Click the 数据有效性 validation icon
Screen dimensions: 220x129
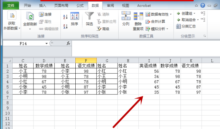point(148,14)
